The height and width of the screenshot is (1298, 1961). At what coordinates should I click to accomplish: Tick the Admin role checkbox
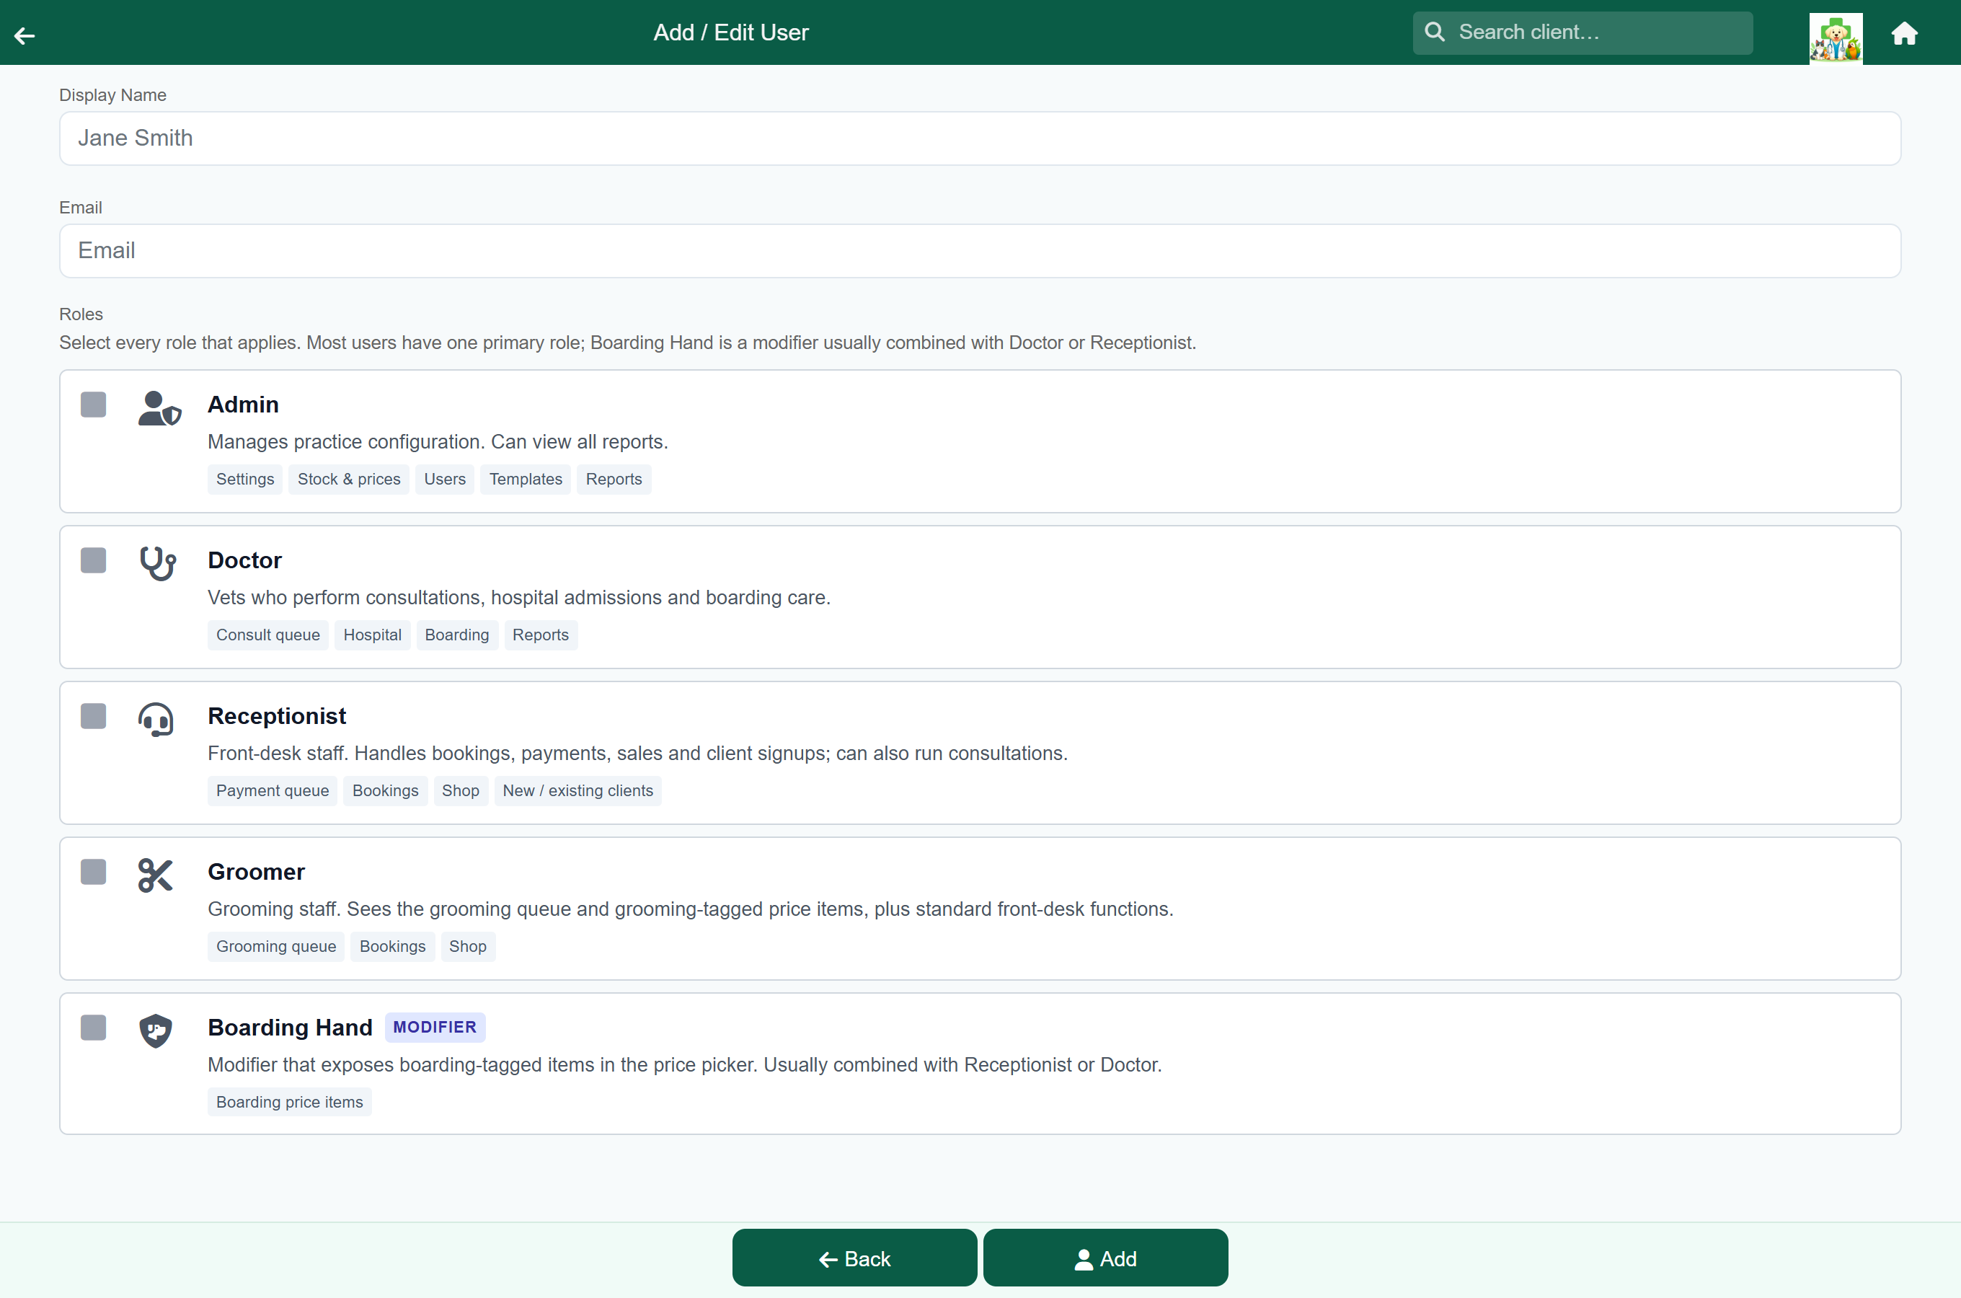click(x=94, y=405)
